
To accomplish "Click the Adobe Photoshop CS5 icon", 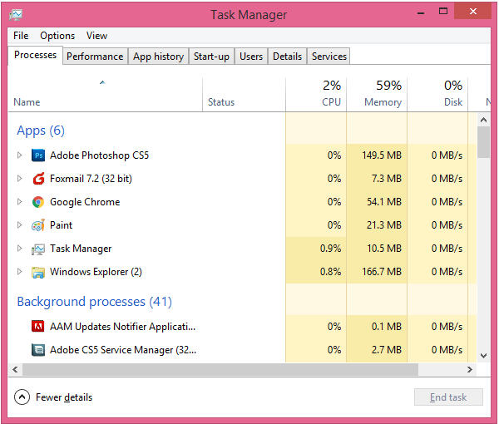I will pos(38,155).
